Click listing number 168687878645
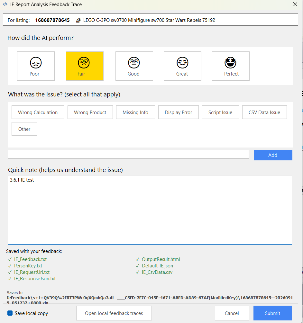This screenshot has width=303, height=323. click(52, 20)
